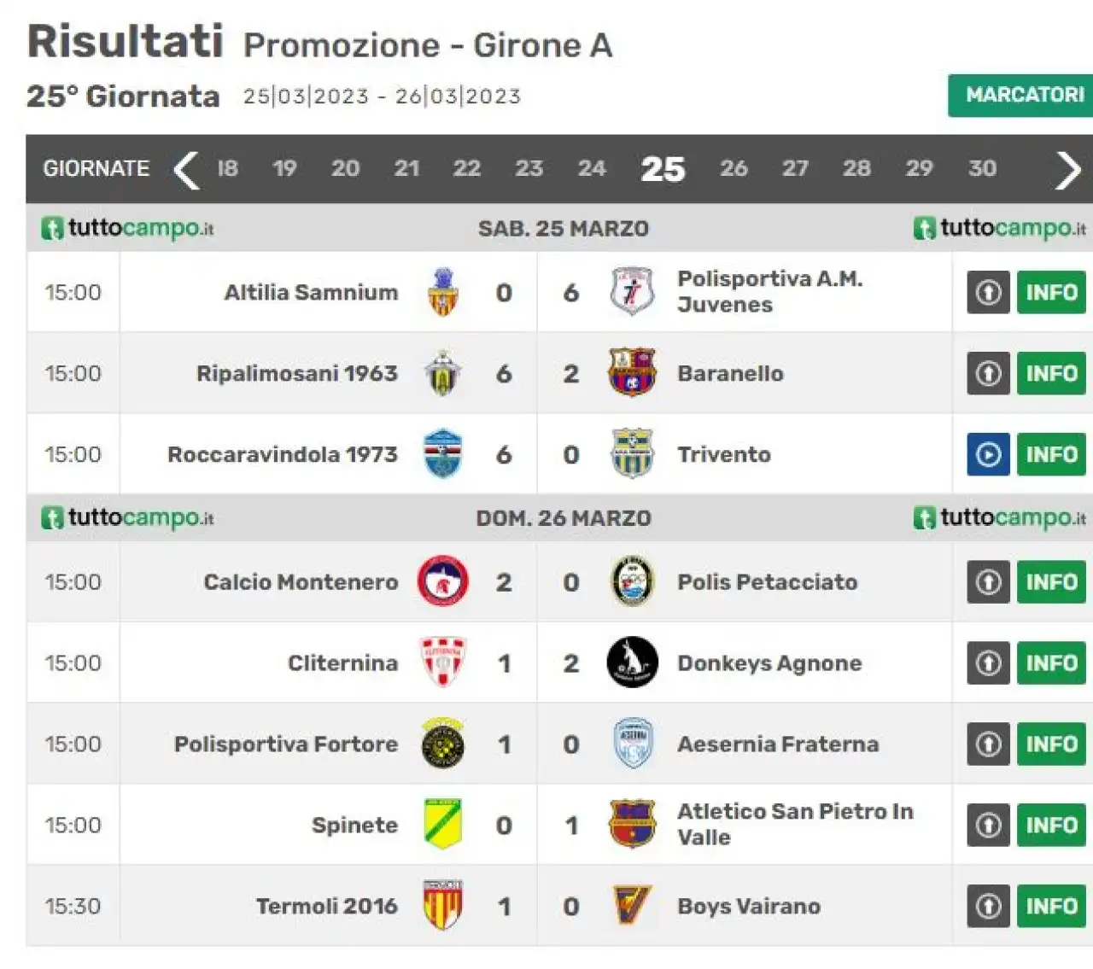Open INFO for Cliternina vs Donkeys Agnone
Image resolution: width=1093 pixels, height=969 pixels.
click(1051, 663)
